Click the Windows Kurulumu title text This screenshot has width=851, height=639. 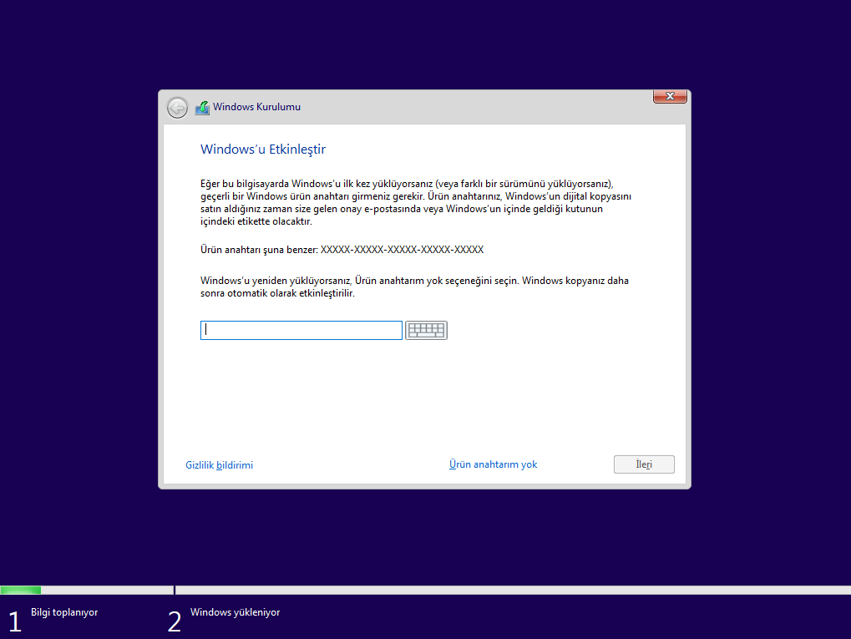[x=256, y=107]
